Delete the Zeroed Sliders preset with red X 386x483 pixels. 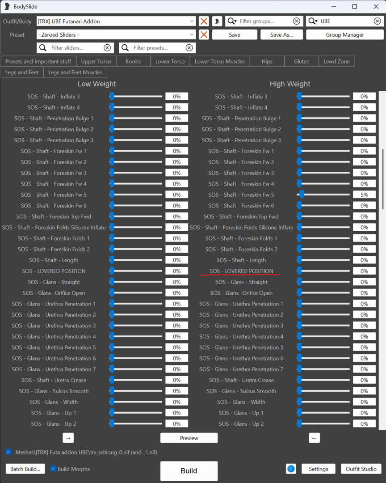click(x=204, y=34)
